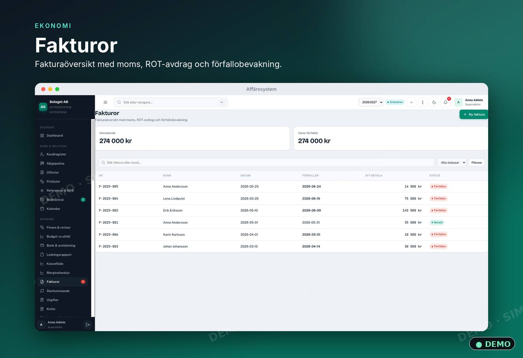Click the Enterprise plan badge
523x358 pixels.
coord(395,102)
